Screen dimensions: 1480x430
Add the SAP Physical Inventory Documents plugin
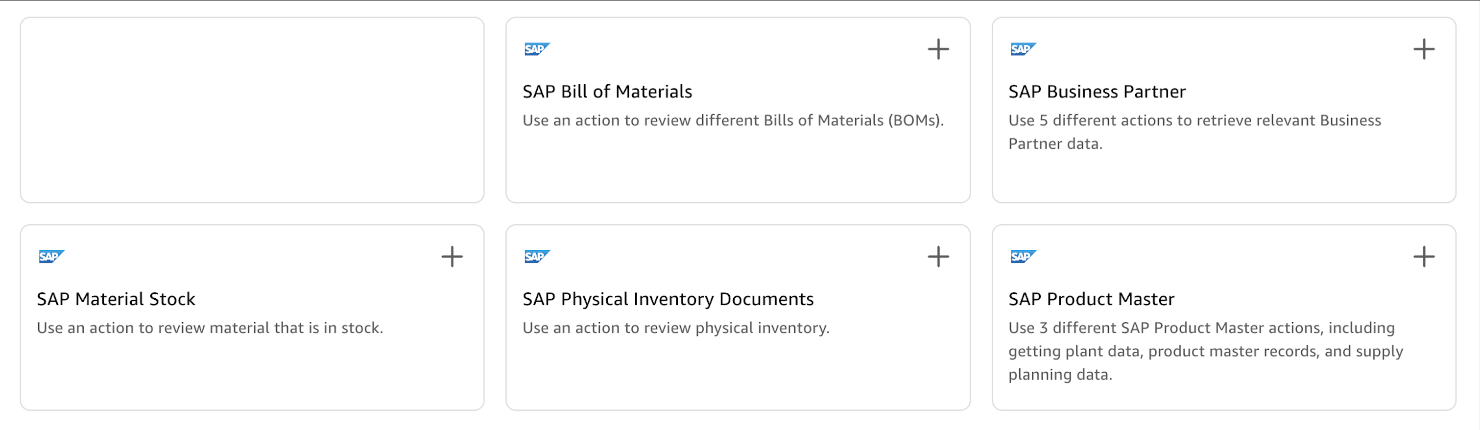[x=938, y=257]
